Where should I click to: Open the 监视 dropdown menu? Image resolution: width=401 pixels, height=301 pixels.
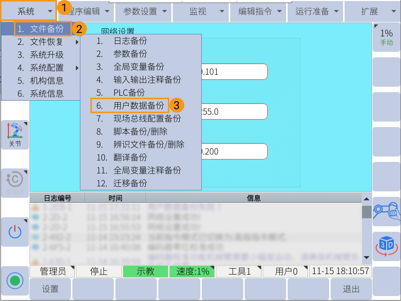click(201, 11)
